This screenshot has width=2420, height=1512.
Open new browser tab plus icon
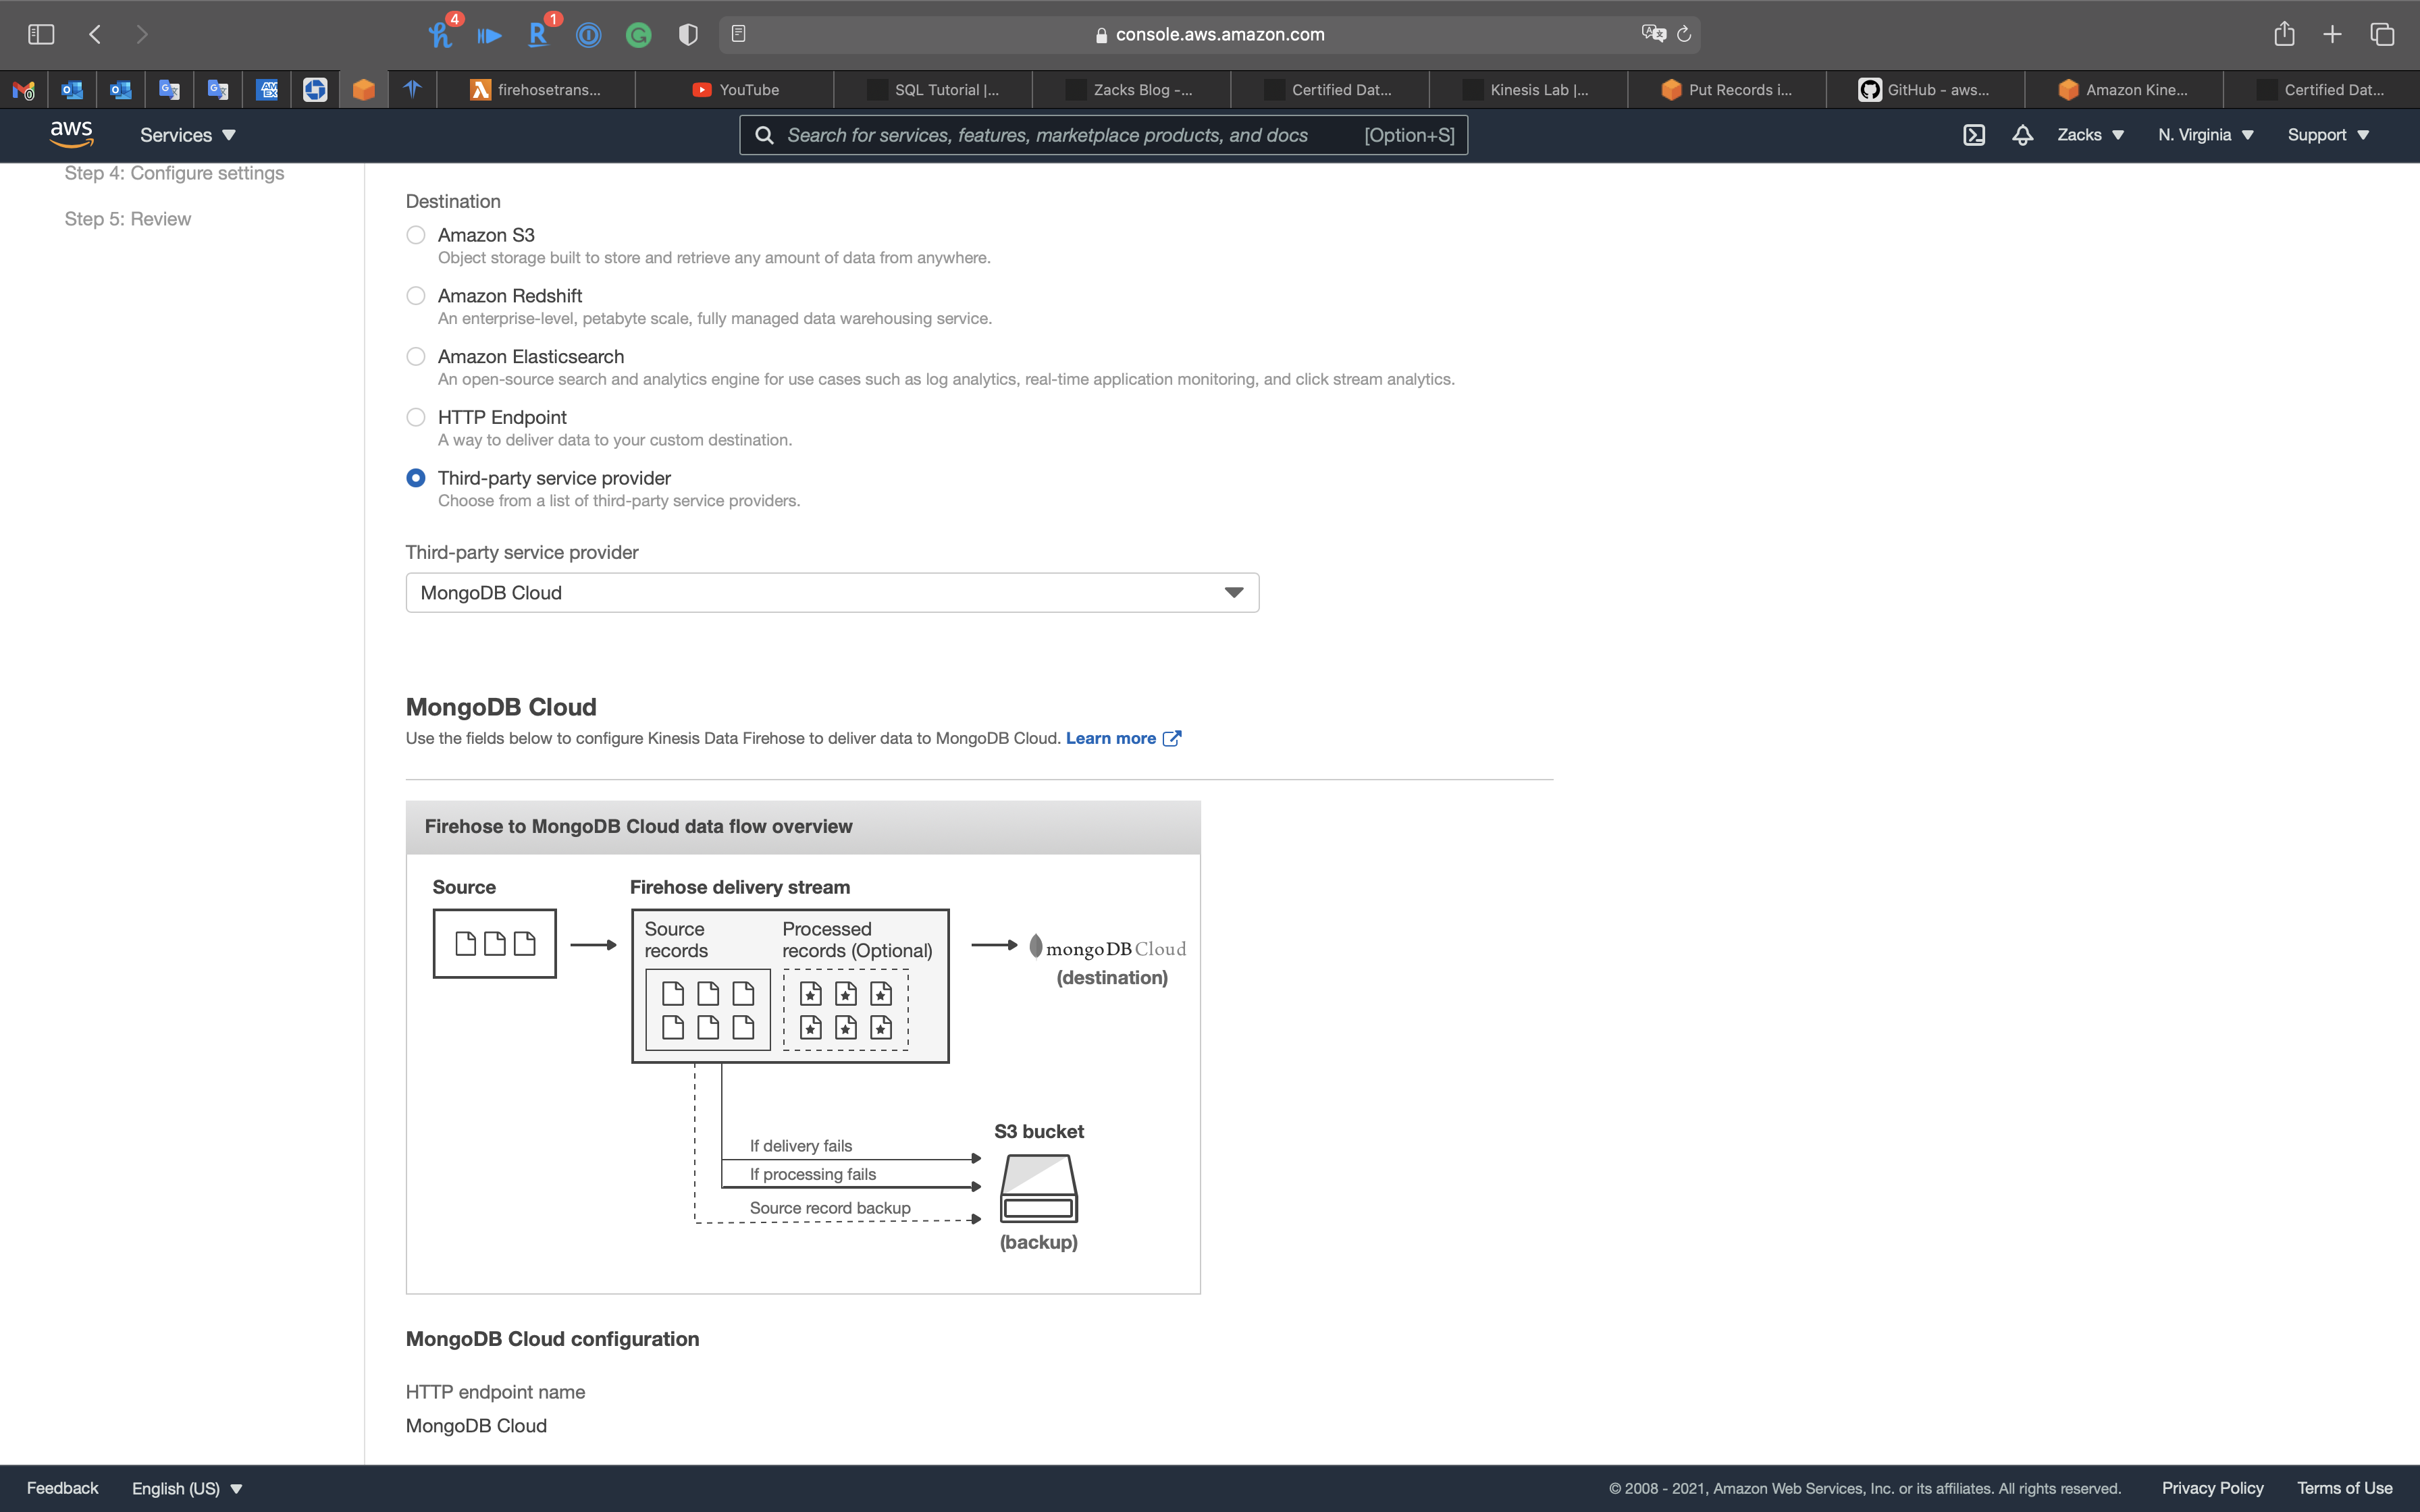(x=2332, y=34)
